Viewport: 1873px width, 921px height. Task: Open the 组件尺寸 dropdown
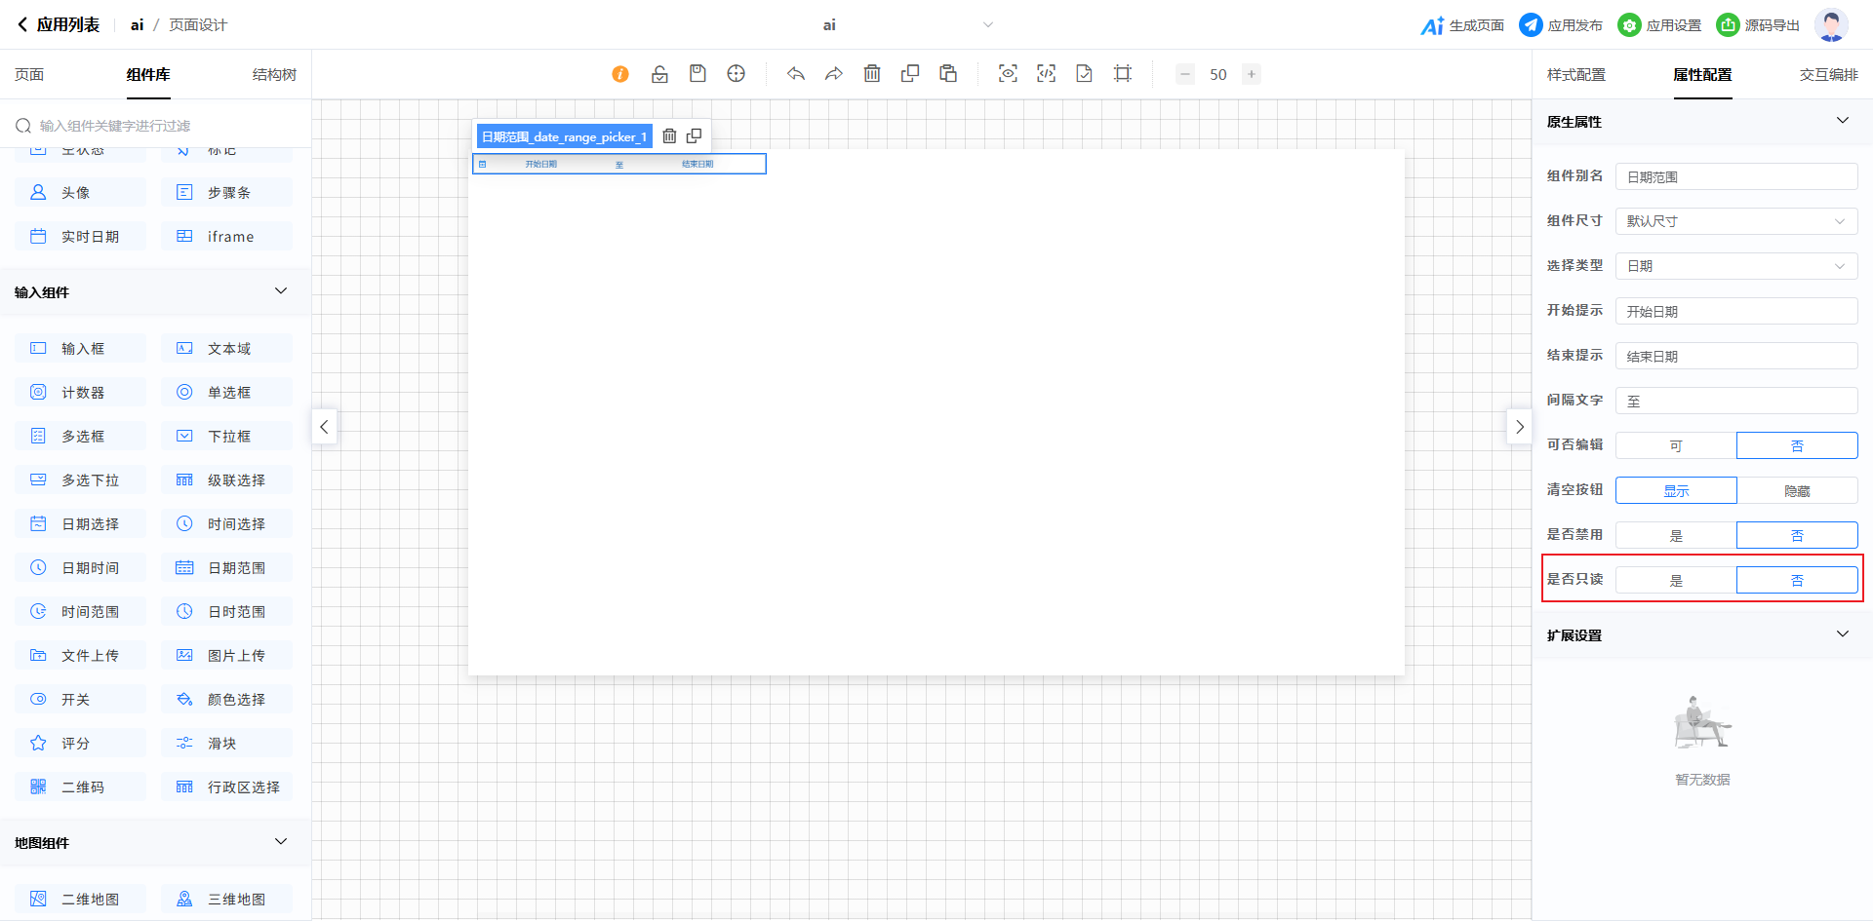[1736, 221]
